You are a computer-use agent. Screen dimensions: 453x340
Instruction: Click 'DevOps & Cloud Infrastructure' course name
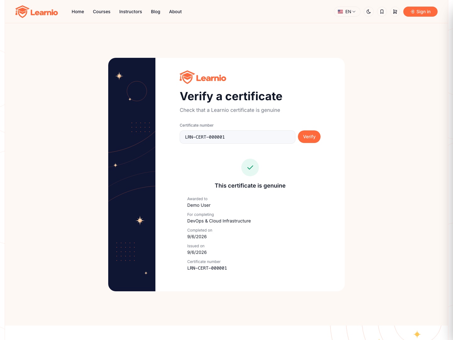coord(219,221)
